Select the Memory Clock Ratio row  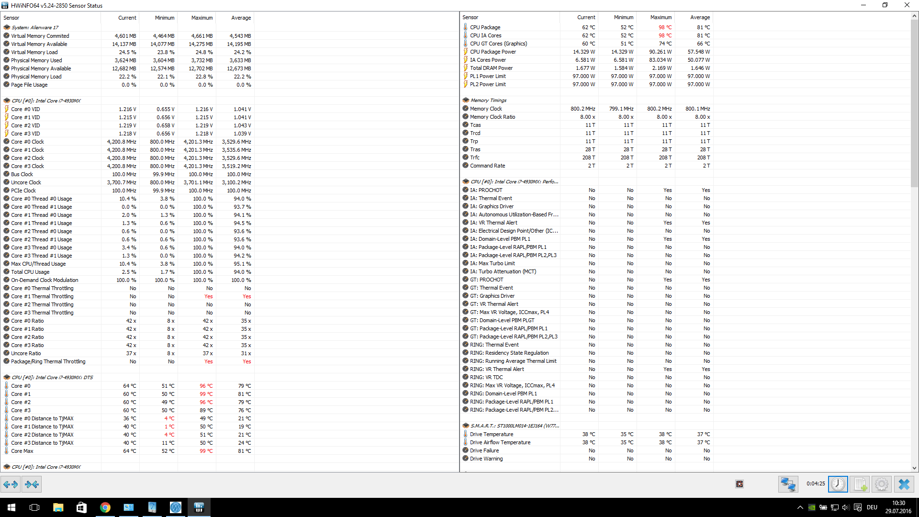[x=587, y=117]
